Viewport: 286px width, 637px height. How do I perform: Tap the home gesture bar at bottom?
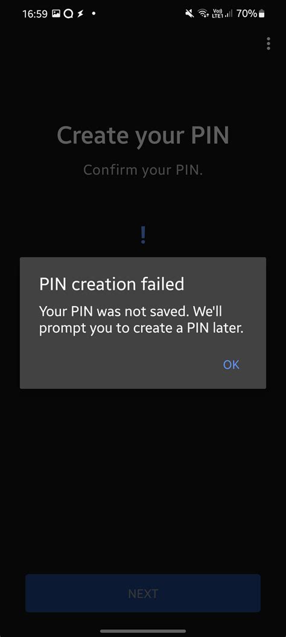143,631
